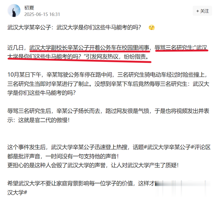
Task: Click the +关注 follow button
Action: pos(202,11)
